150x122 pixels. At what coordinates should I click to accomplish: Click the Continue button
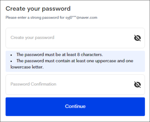click(x=75, y=107)
